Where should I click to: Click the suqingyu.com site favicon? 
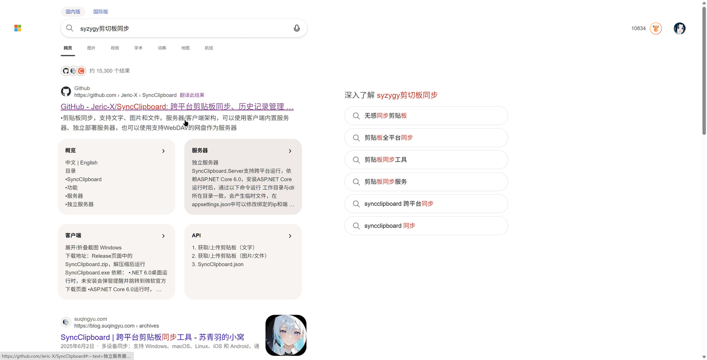pyautogui.click(x=66, y=322)
